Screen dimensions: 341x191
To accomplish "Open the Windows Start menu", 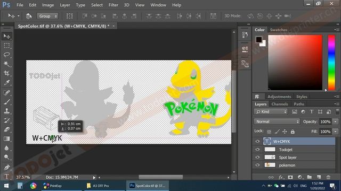I will click(x=6, y=186).
